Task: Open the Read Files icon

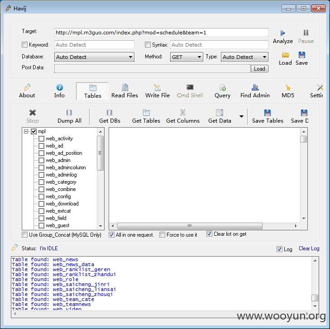Action: [125, 87]
